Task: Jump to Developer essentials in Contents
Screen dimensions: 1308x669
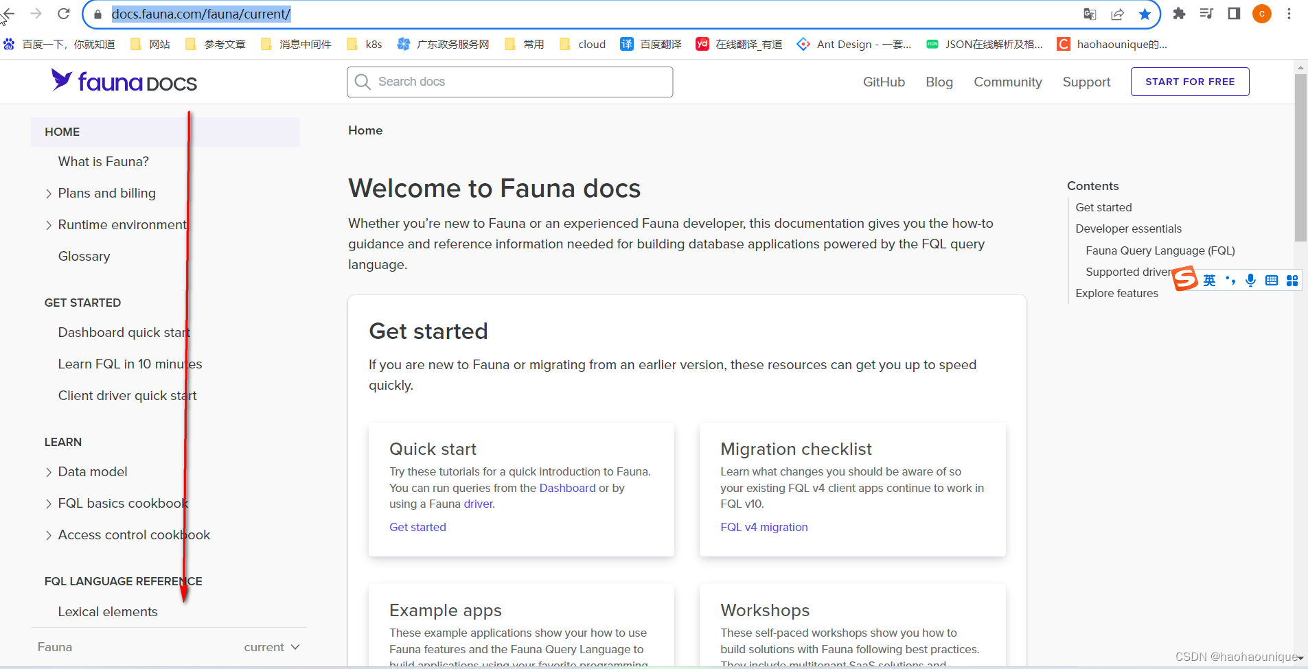Action: (x=1129, y=228)
